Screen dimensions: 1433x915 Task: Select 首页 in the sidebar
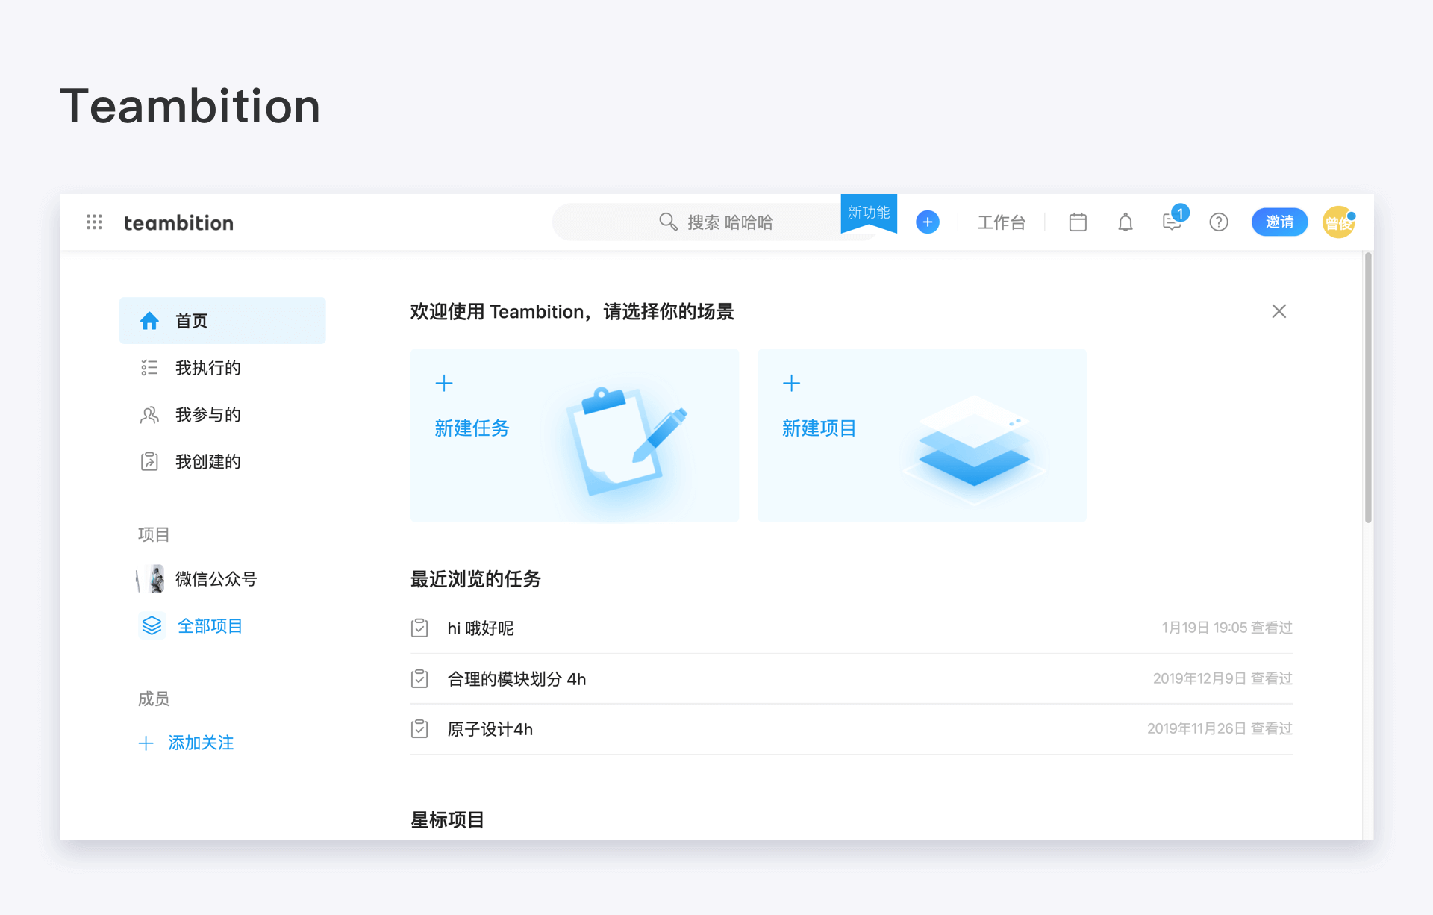click(222, 320)
